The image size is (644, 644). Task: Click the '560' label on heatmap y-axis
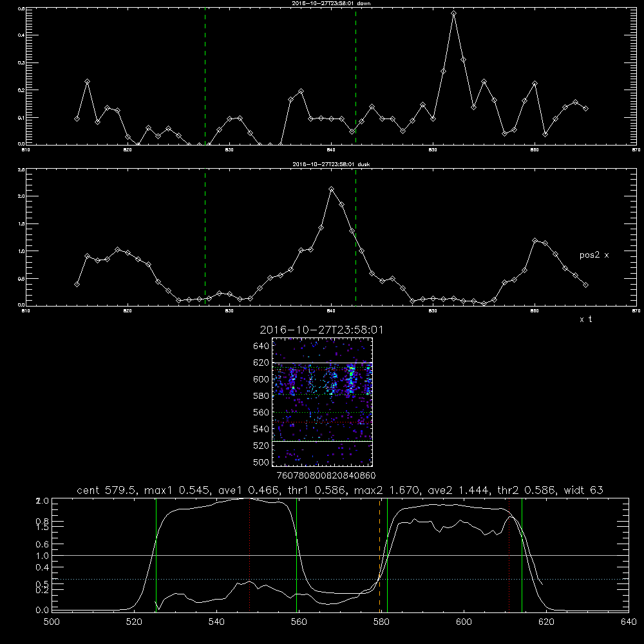coord(261,412)
